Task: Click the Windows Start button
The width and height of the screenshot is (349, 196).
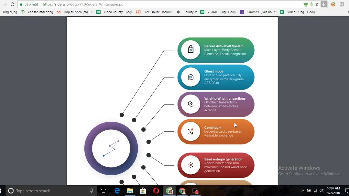Action: pyautogui.click(x=1, y=191)
